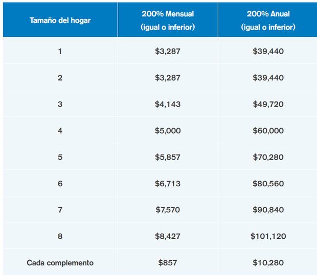Click the "Cada complemento" row label

click(x=60, y=263)
